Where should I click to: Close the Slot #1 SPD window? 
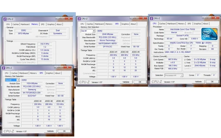[143, 18]
